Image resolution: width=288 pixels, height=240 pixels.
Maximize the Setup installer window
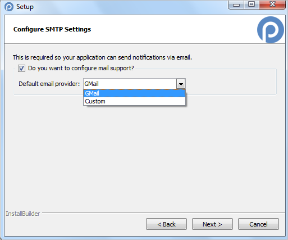(252, 4)
